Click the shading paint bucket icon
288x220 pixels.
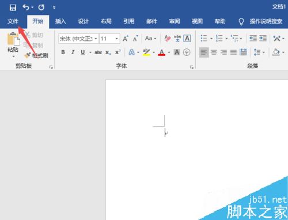pos(276,52)
